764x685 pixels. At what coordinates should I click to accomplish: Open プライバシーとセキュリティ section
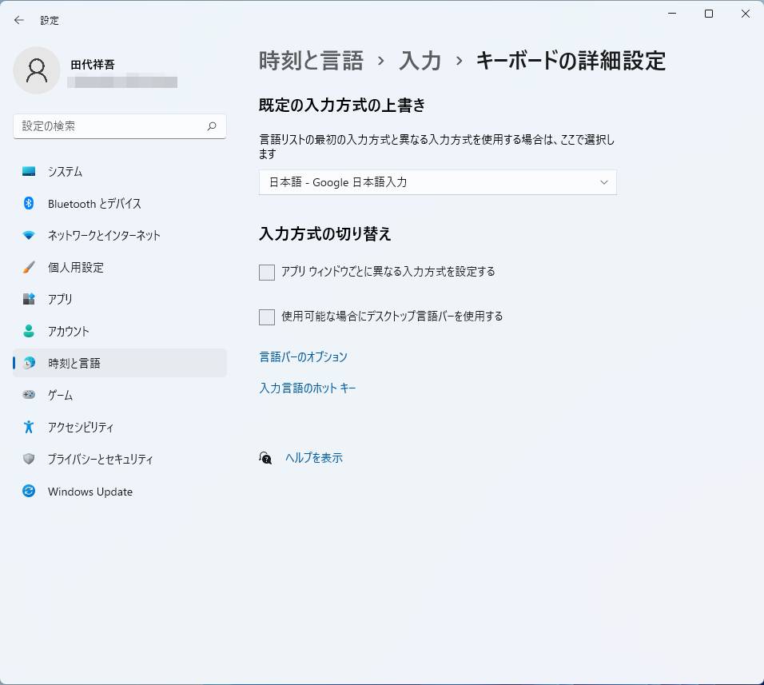(120, 459)
